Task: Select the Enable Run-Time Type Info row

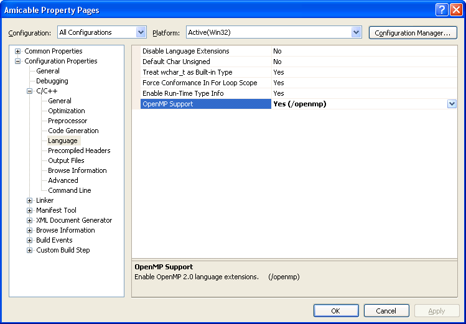Action: (183, 93)
